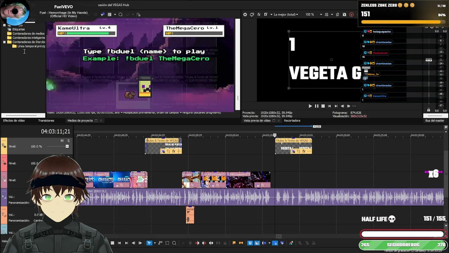Image resolution: width=449 pixels, height=253 pixels.
Task: Open video output fx in preview toolbar
Action: 259,14
